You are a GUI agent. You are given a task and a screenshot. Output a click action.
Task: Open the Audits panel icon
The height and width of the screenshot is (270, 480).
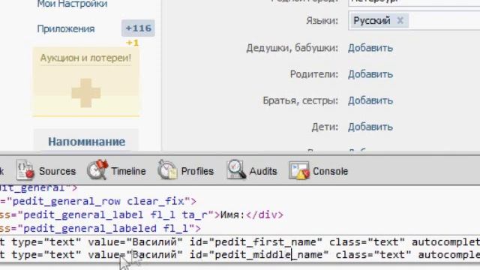point(236,169)
